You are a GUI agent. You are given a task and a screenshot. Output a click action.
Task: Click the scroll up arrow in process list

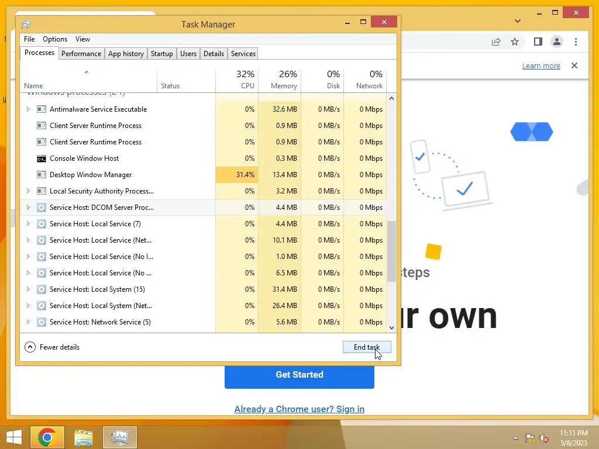tap(391, 98)
